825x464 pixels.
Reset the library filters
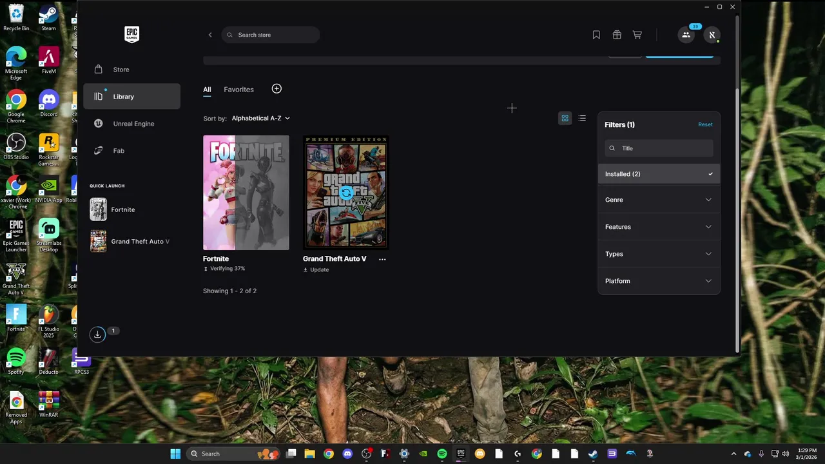(705, 124)
